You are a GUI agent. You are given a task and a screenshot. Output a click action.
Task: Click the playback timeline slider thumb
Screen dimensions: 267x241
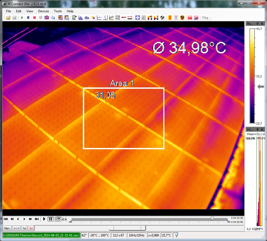click(x=212, y=218)
